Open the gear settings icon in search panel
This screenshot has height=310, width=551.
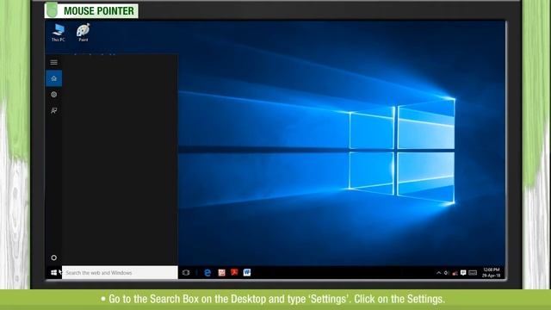[x=53, y=94]
